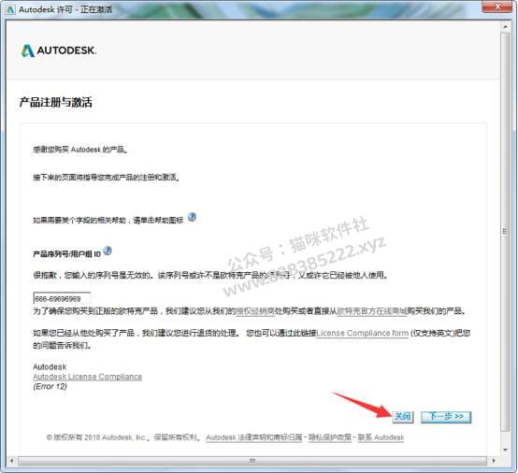Image resolution: width=518 pixels, height=473 pixels.
Task: Open the 隐私保护政策 link
Action: tap(330, 437)
